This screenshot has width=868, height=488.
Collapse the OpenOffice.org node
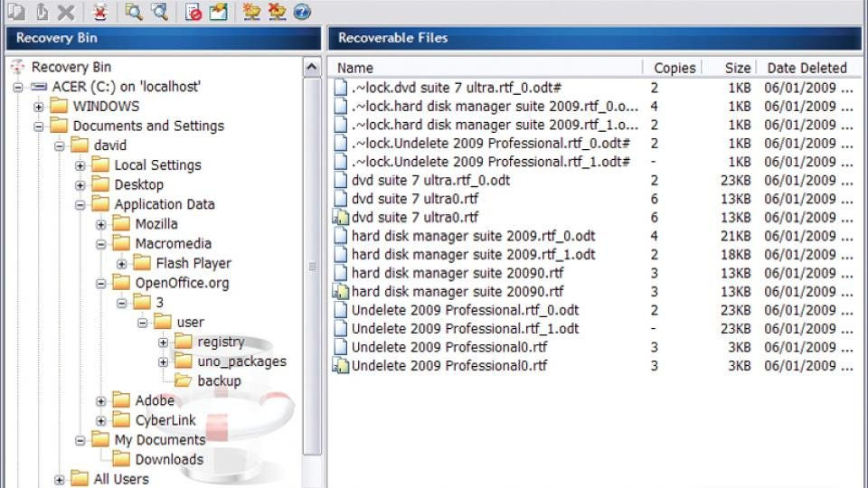100,284
